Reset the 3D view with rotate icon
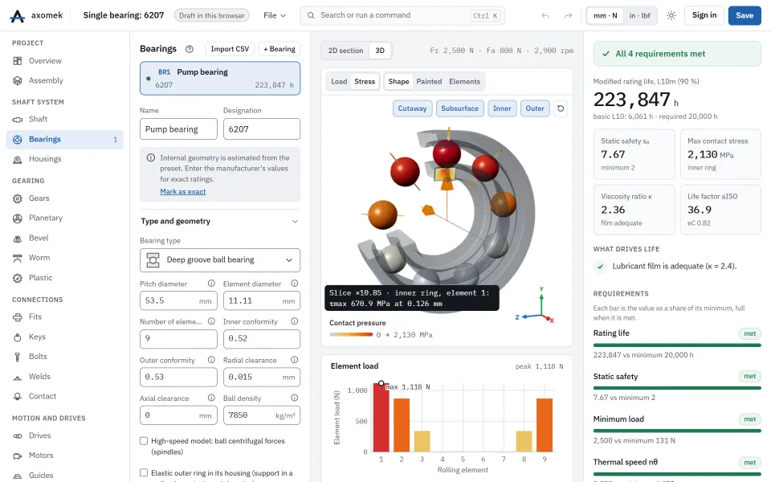Viewport: 771px width, 482px height. pyautogui.click(x=561, y=108)
